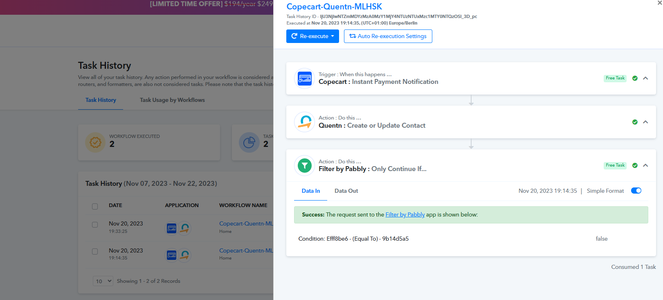Click the APPLICATION column header
This screenshot has width=663, height=300.
(x=182, y=205)
